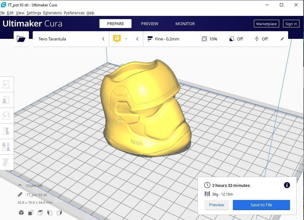Open the Settings menu

click(x=34, y=13)
